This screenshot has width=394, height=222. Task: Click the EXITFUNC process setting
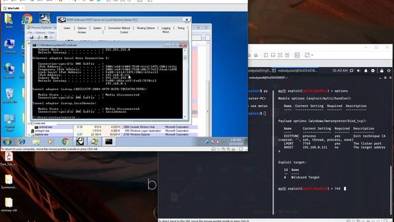[x=309, y=136]
